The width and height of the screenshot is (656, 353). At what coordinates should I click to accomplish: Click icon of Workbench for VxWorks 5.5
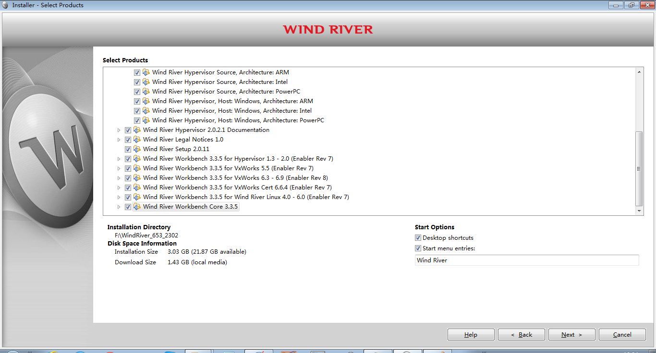coord(137,168)
